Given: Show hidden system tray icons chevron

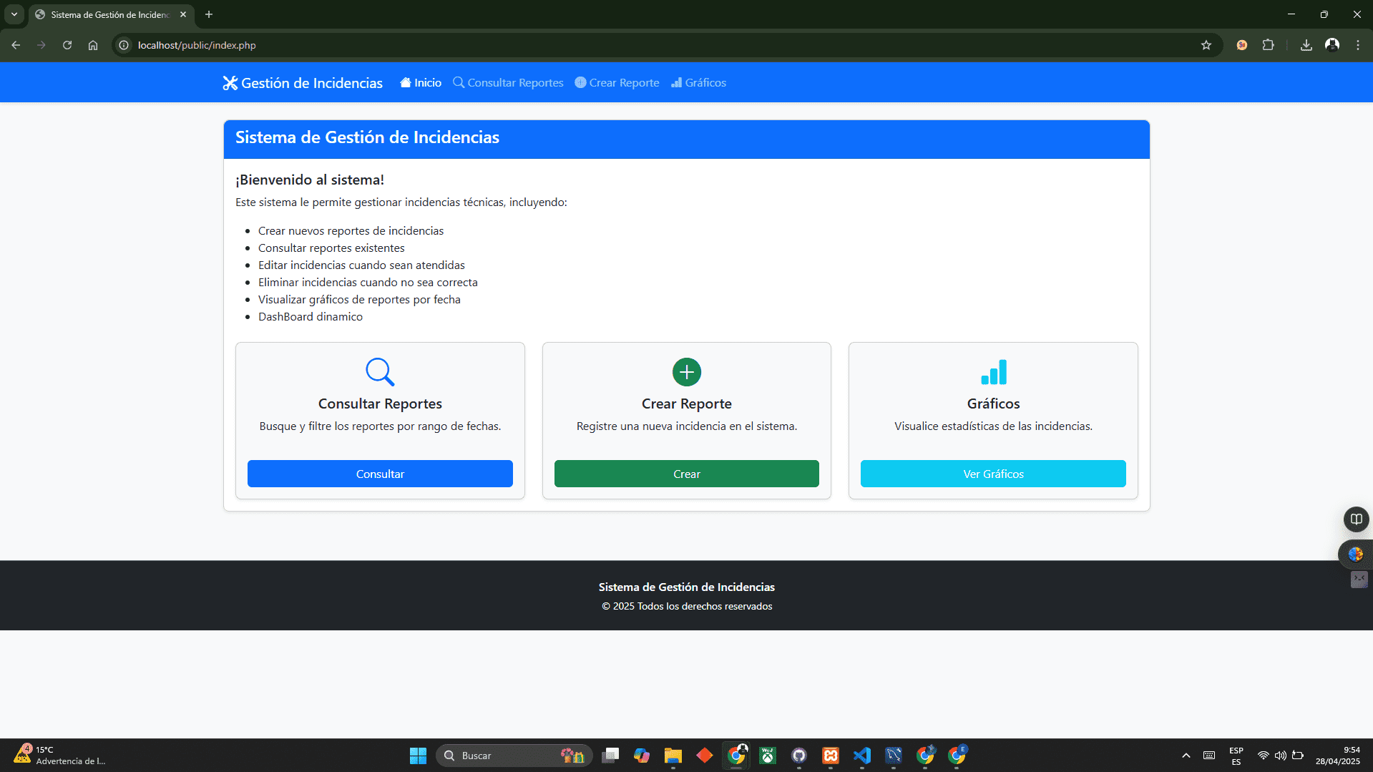Looking at the screenshot, I should [x=1186, y=756].
